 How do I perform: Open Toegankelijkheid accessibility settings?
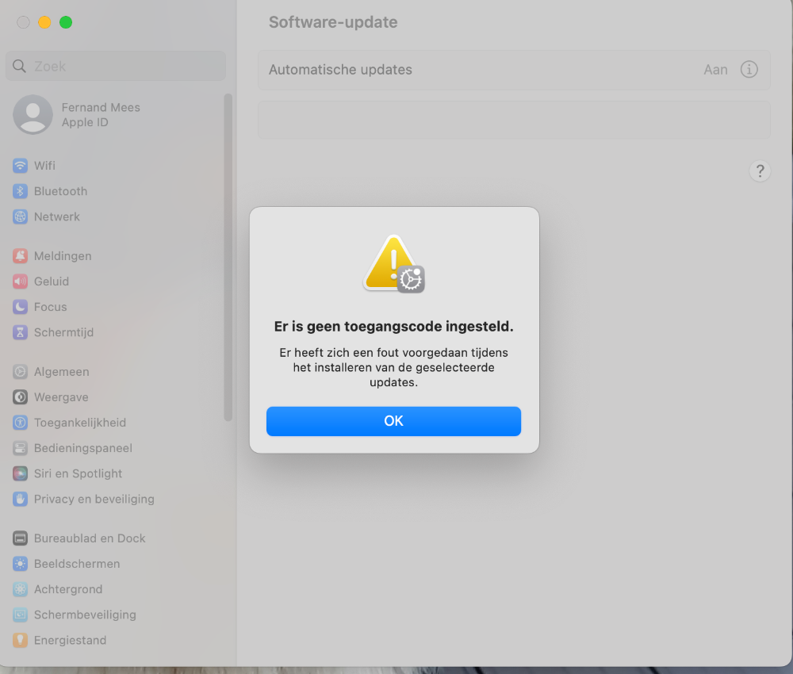[x=80, y=423]
